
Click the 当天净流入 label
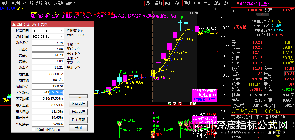(x=200, y=114)
